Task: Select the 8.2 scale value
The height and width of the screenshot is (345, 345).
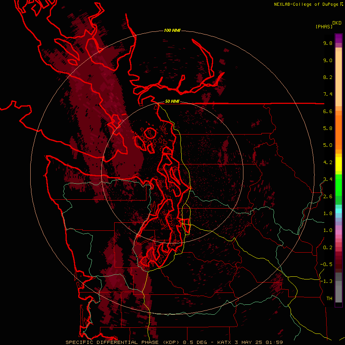Action: pyautogui.click(x=328, y=77)
